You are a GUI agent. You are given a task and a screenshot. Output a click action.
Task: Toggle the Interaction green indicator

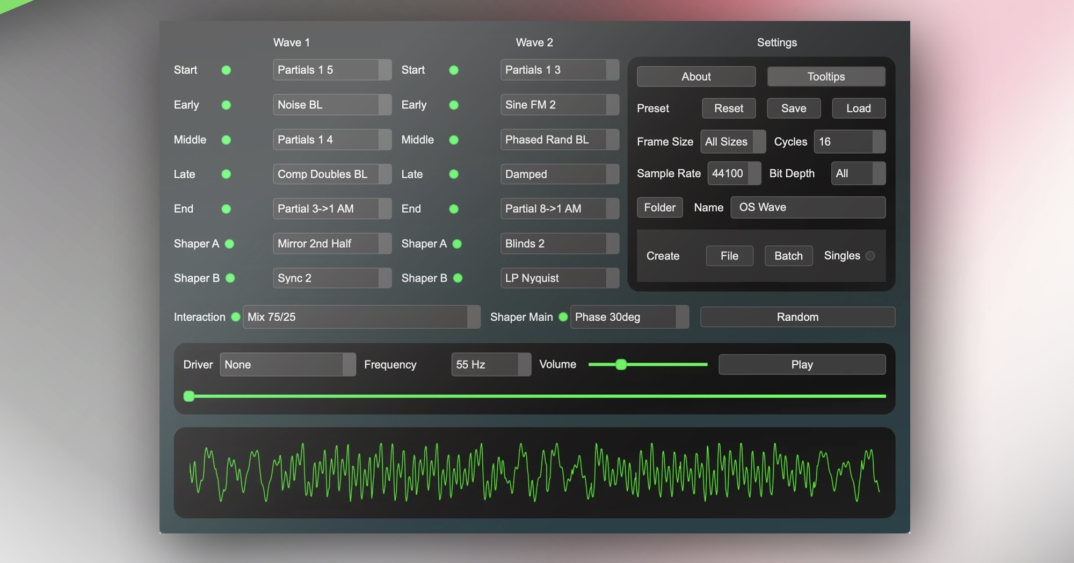tap(235, 317)
